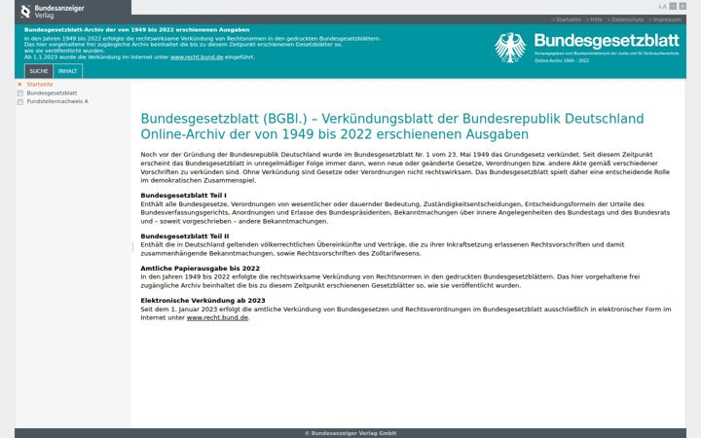Click the decrease font size button
The width and height of the screenshot is (701, 438).
pyautogui.click(x=673, y=6)
